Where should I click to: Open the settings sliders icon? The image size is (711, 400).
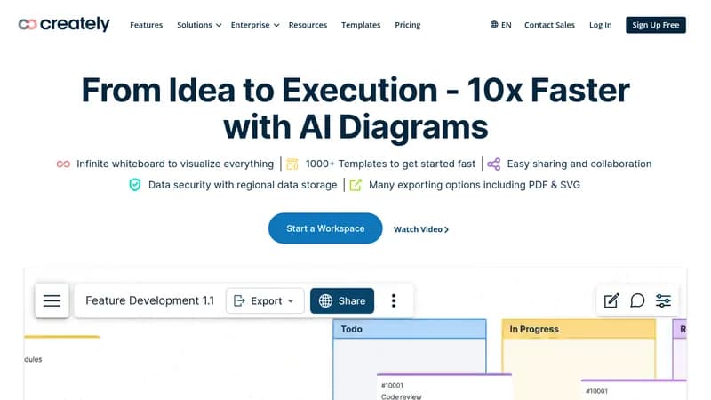coord(663,300)
